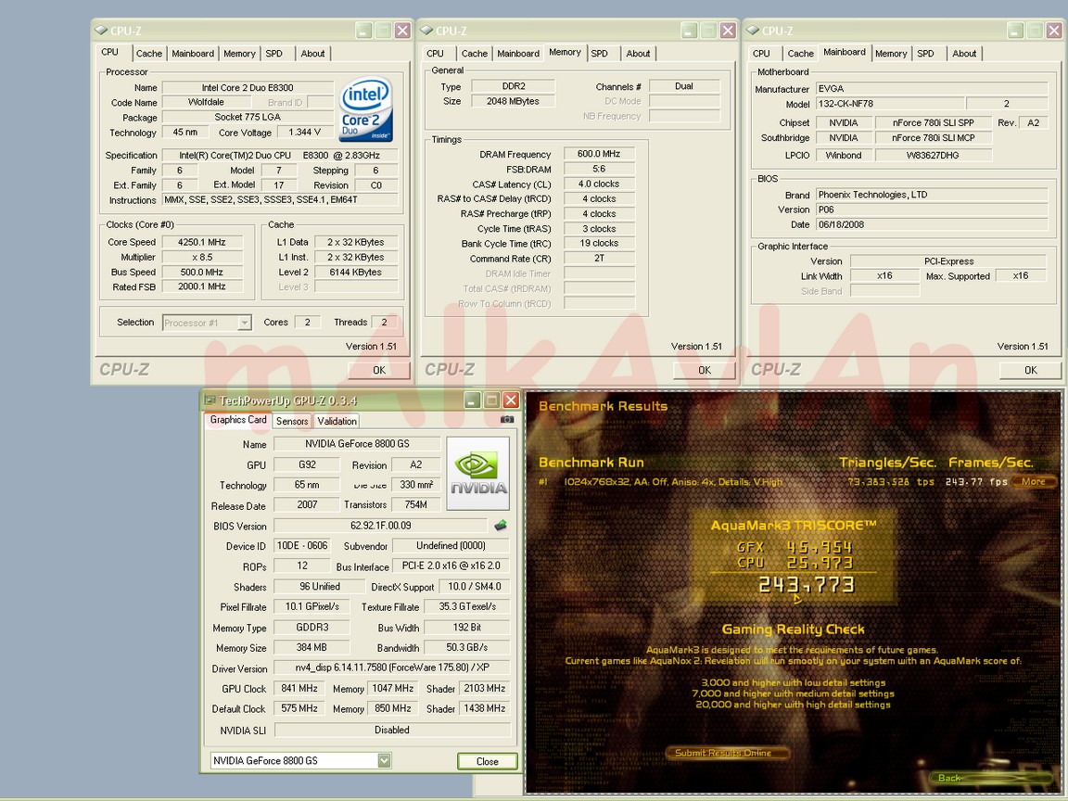Minimize the Memory-tab CPU-Z window
1068x801 pixels.
coord(690,30)
